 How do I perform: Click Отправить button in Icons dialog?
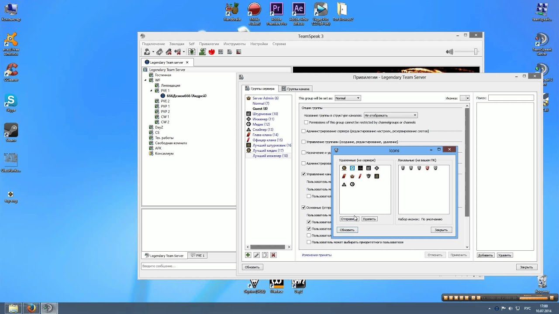[x=349, y=219]
